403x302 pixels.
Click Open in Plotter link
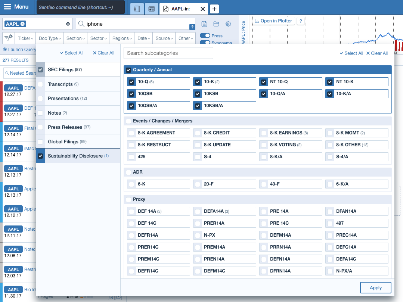click(273, 21)
